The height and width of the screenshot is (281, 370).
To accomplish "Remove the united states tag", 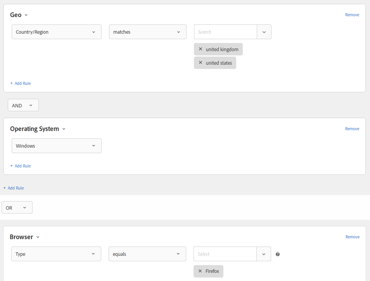I will coord(201,63).
